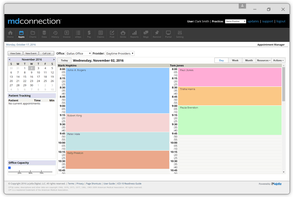Open the Privacy link in footer
Image resolution: width=293 pixels, height=197 pixels.
[80, 184]
